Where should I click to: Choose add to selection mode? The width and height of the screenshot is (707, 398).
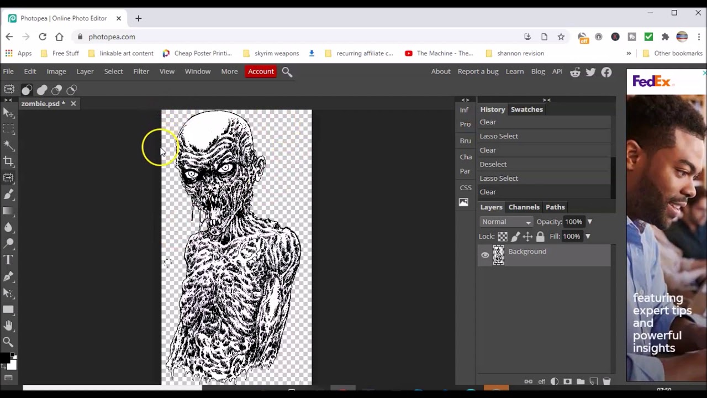(42, 90)
